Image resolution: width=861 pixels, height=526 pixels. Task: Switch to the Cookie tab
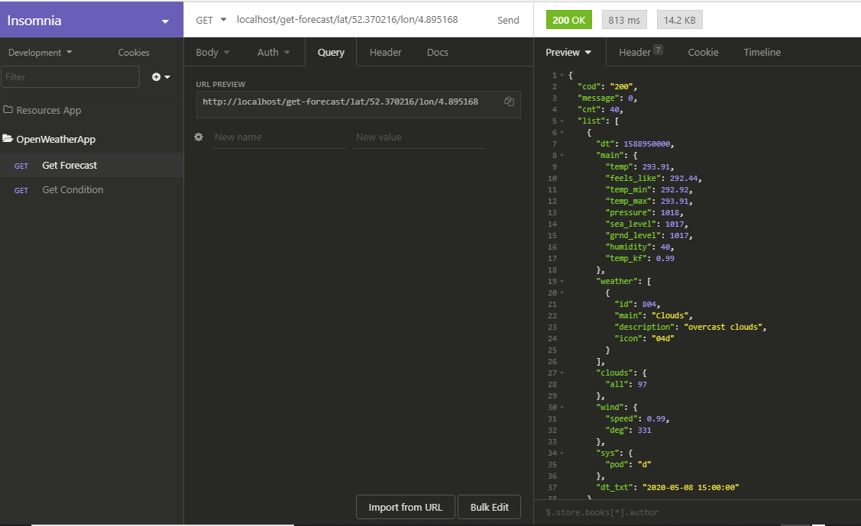(x=703, y=53)
